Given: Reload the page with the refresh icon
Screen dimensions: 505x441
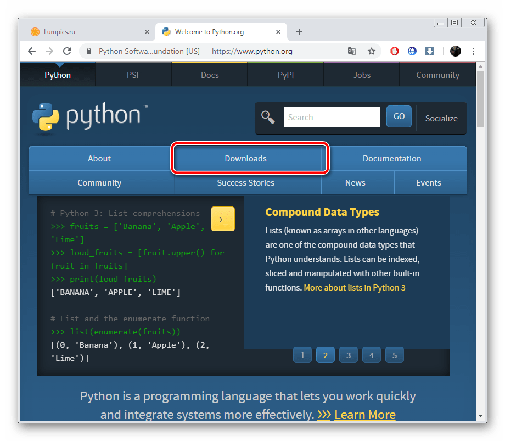Looking at the screenshot, I should 67,51.
